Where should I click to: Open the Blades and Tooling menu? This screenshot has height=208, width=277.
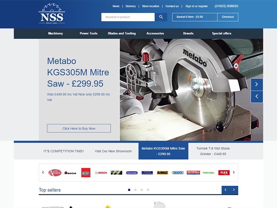click(x=122, y=34)
